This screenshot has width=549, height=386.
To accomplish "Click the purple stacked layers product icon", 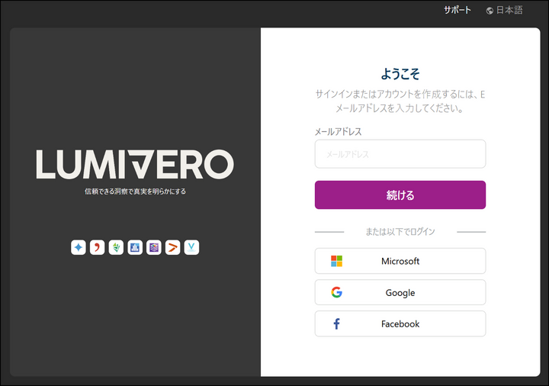I will 154,247.
